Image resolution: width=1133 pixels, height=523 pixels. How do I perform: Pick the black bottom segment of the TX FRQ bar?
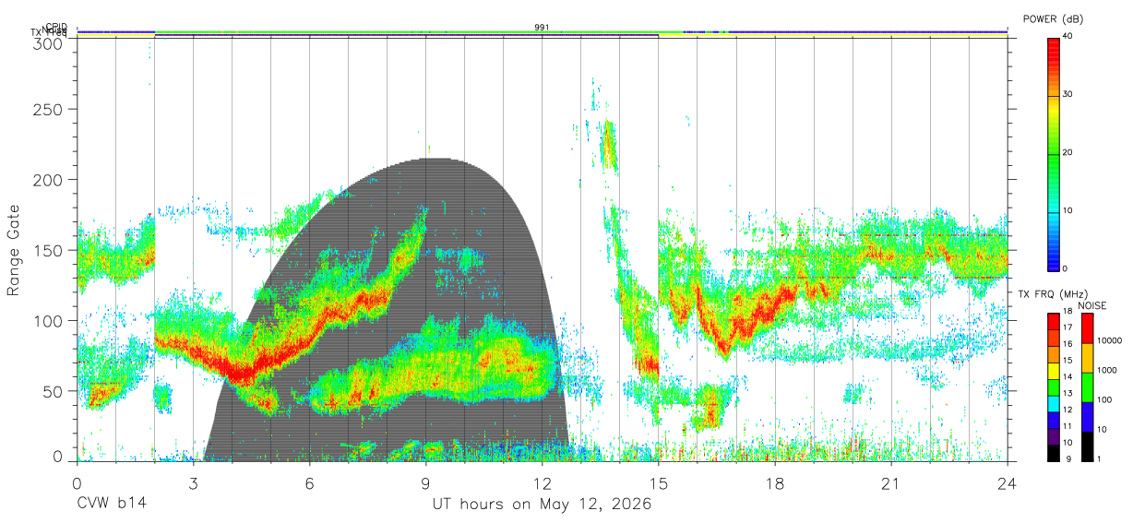tap(1053, 453)
